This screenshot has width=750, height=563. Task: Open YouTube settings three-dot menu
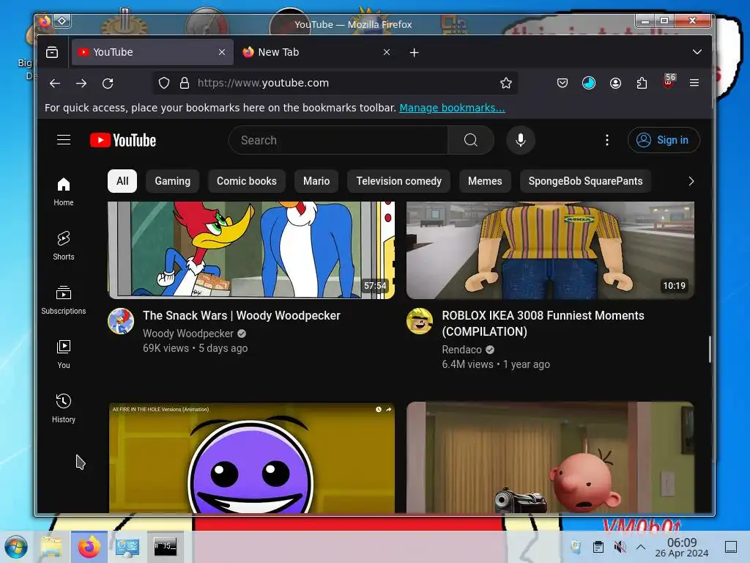(x=607, y=140)
